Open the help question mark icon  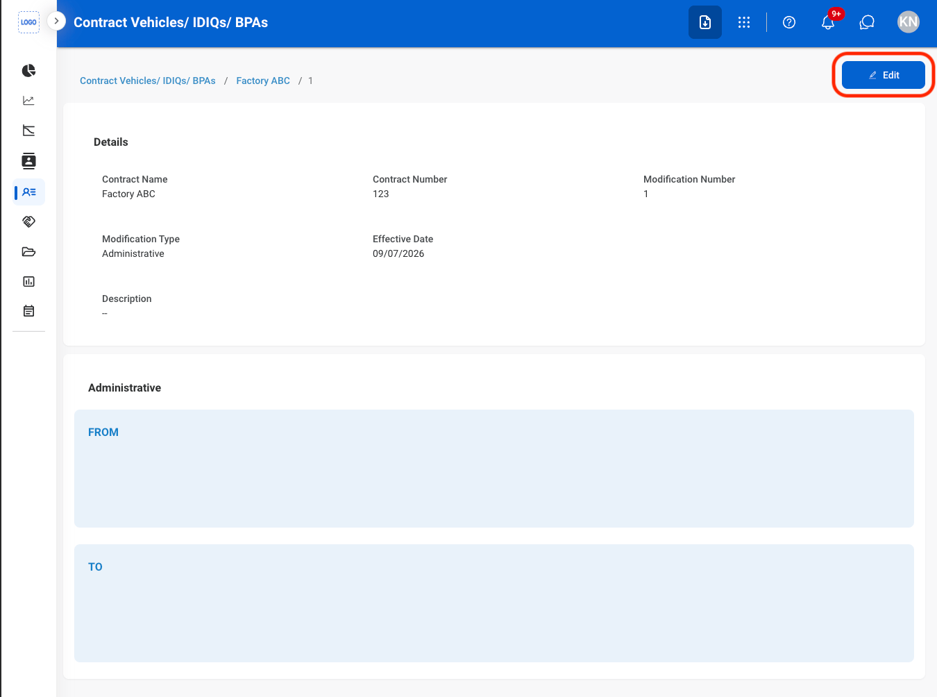click(789, 22)
